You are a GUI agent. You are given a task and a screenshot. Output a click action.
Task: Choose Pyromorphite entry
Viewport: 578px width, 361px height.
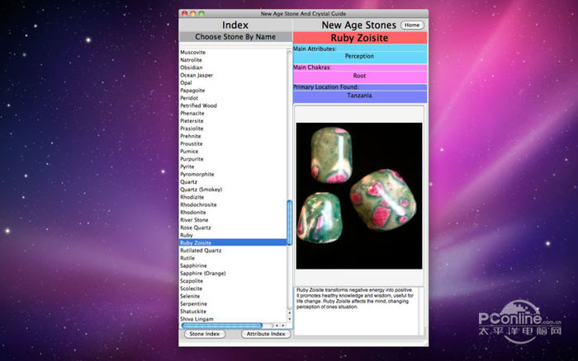pos(197,175)
